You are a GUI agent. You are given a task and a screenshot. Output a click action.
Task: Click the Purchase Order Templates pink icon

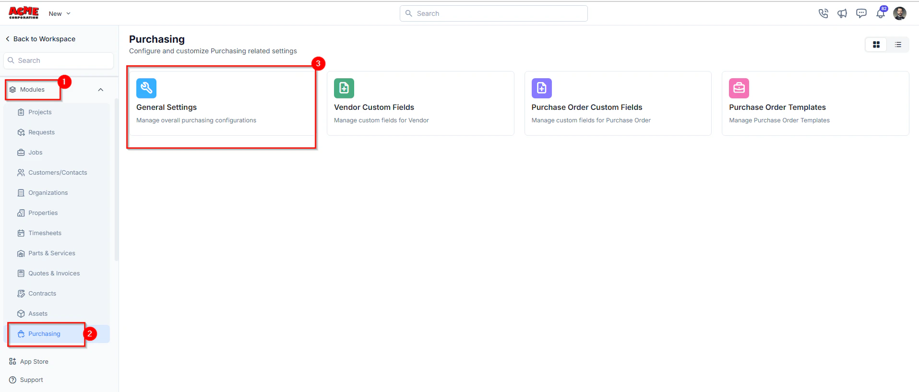(739, 88)
